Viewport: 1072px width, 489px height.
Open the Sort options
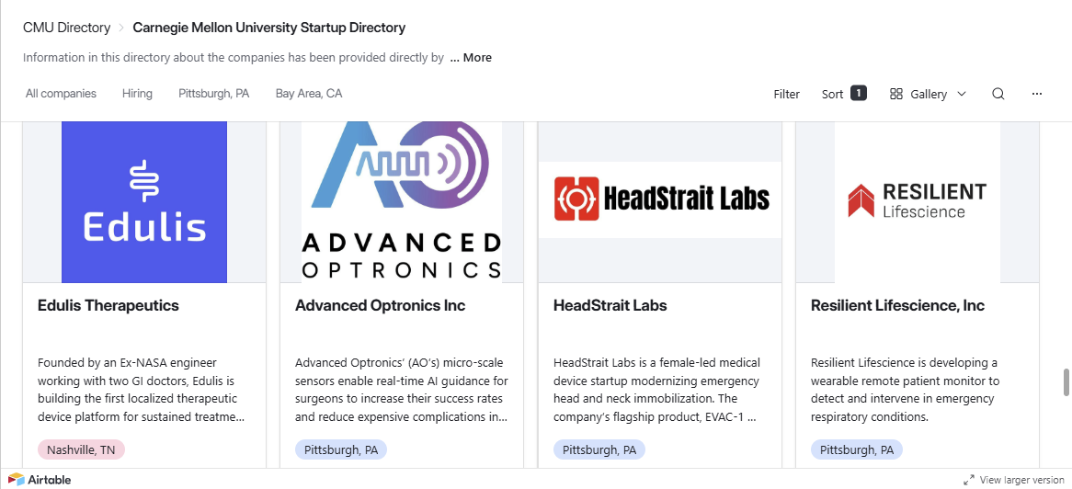click(843, 94)
